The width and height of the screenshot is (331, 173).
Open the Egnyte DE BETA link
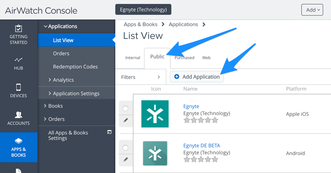(201, 146)
